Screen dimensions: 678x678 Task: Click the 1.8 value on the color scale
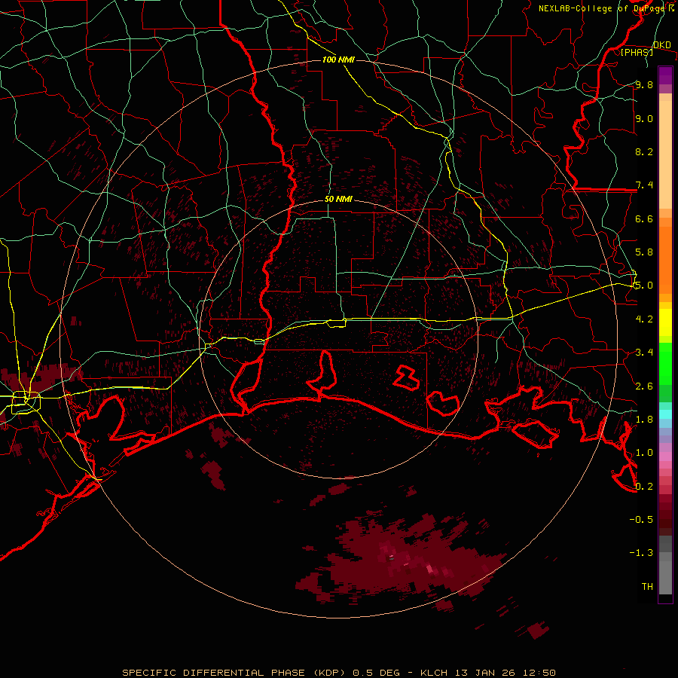click(x=644, y=420)
